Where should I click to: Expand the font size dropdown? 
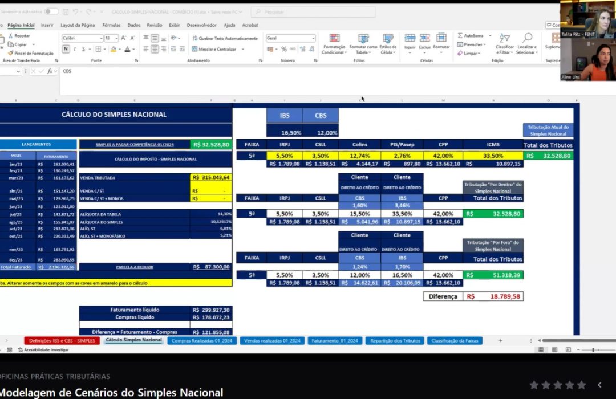[x=116, y=38]
